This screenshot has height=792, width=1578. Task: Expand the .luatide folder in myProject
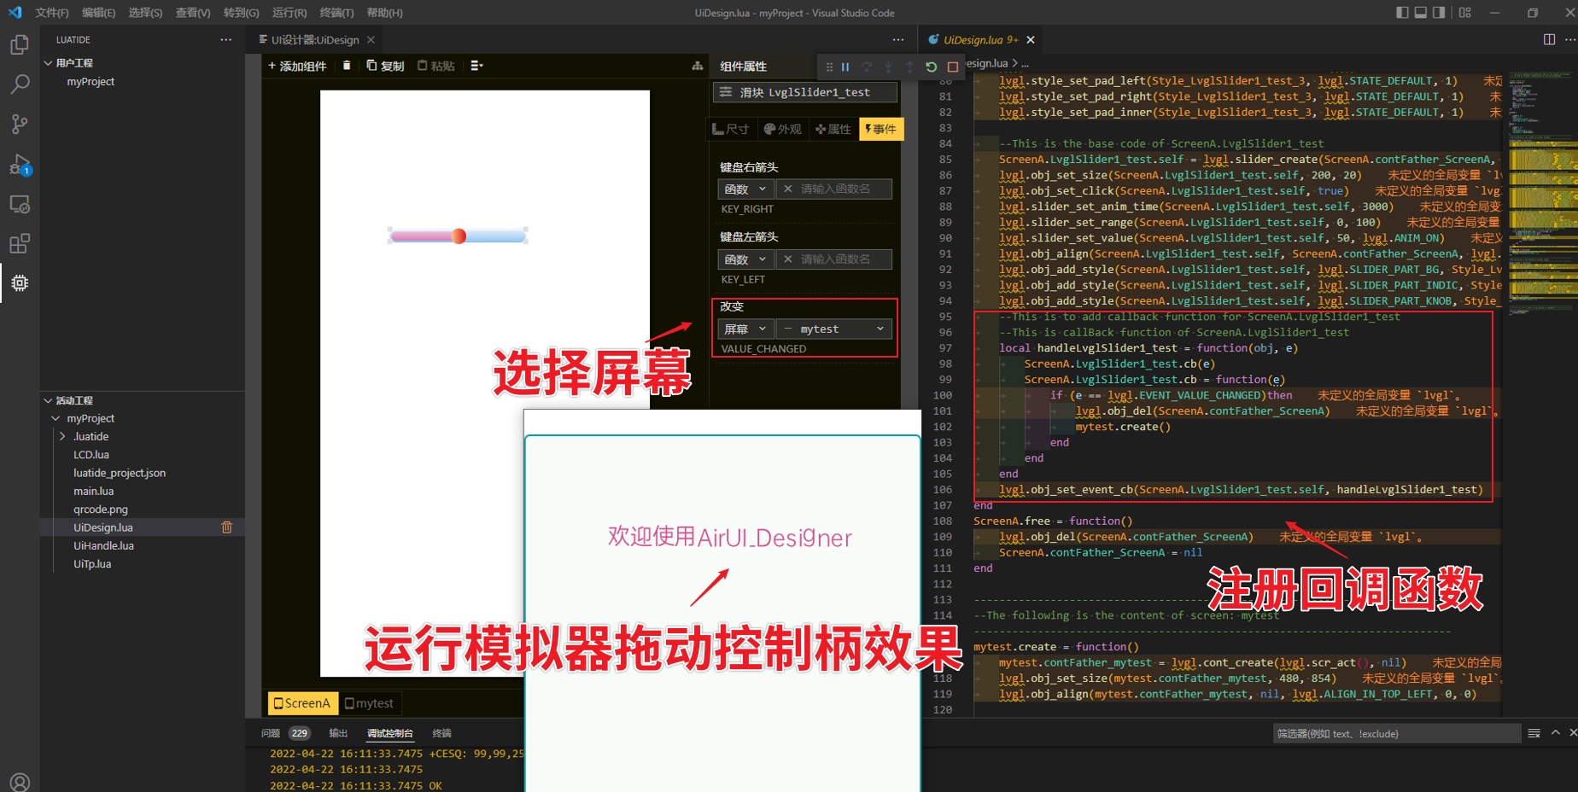[x=62, y=436]
